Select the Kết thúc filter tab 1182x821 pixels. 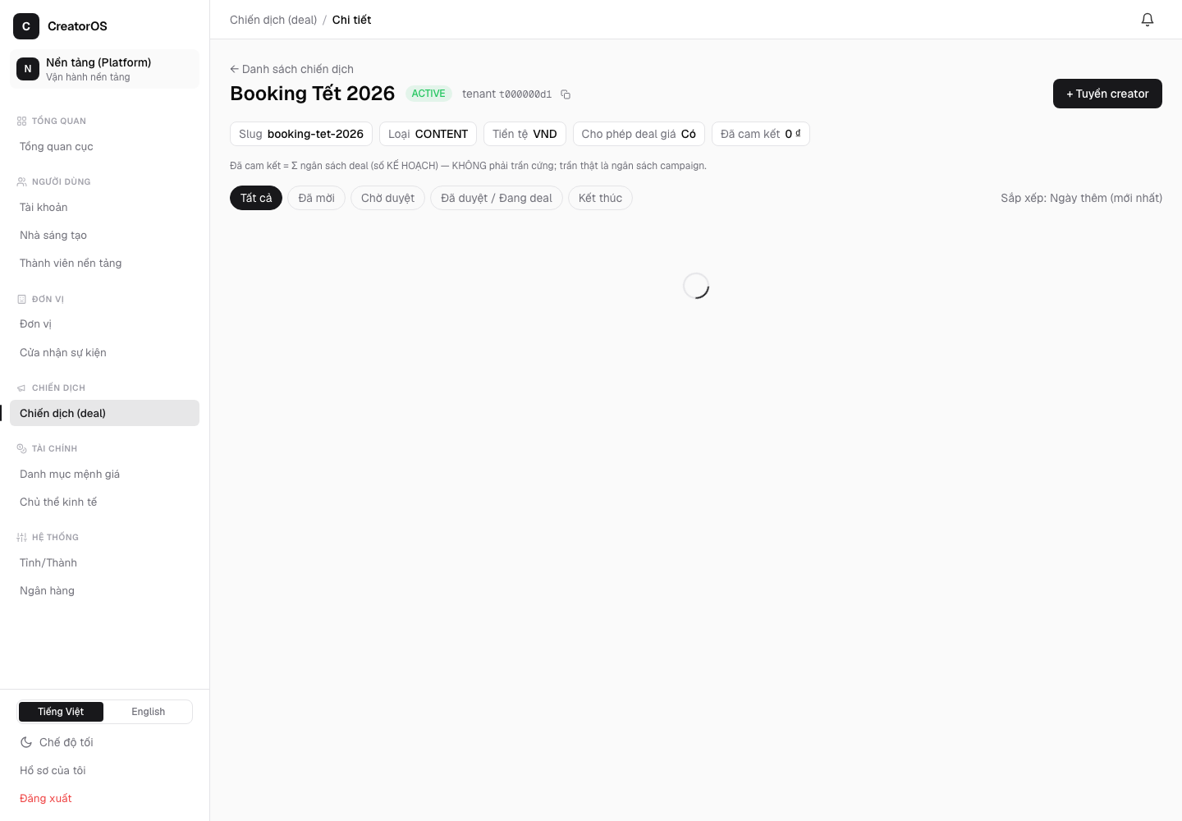[x=600, y=198]
